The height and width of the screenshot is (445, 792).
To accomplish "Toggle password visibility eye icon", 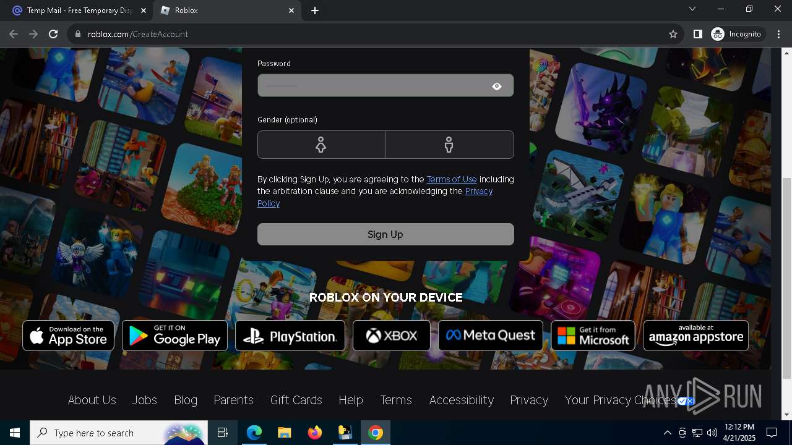I will click(497, 87).
